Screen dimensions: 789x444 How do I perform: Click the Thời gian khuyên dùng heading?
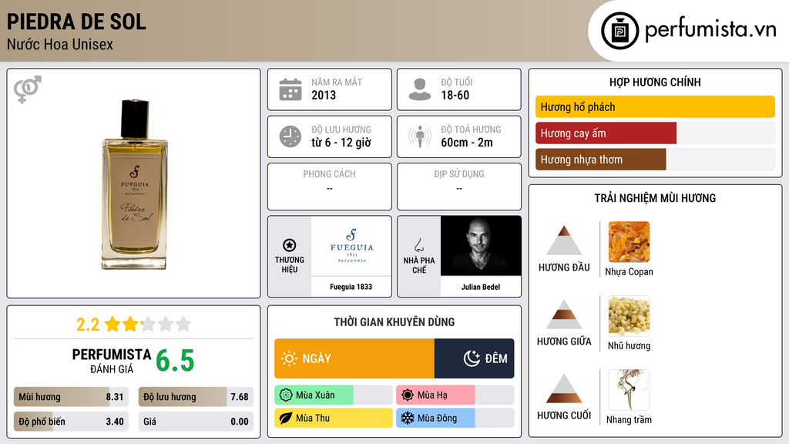pyautogui.click(x=394, y=322)
